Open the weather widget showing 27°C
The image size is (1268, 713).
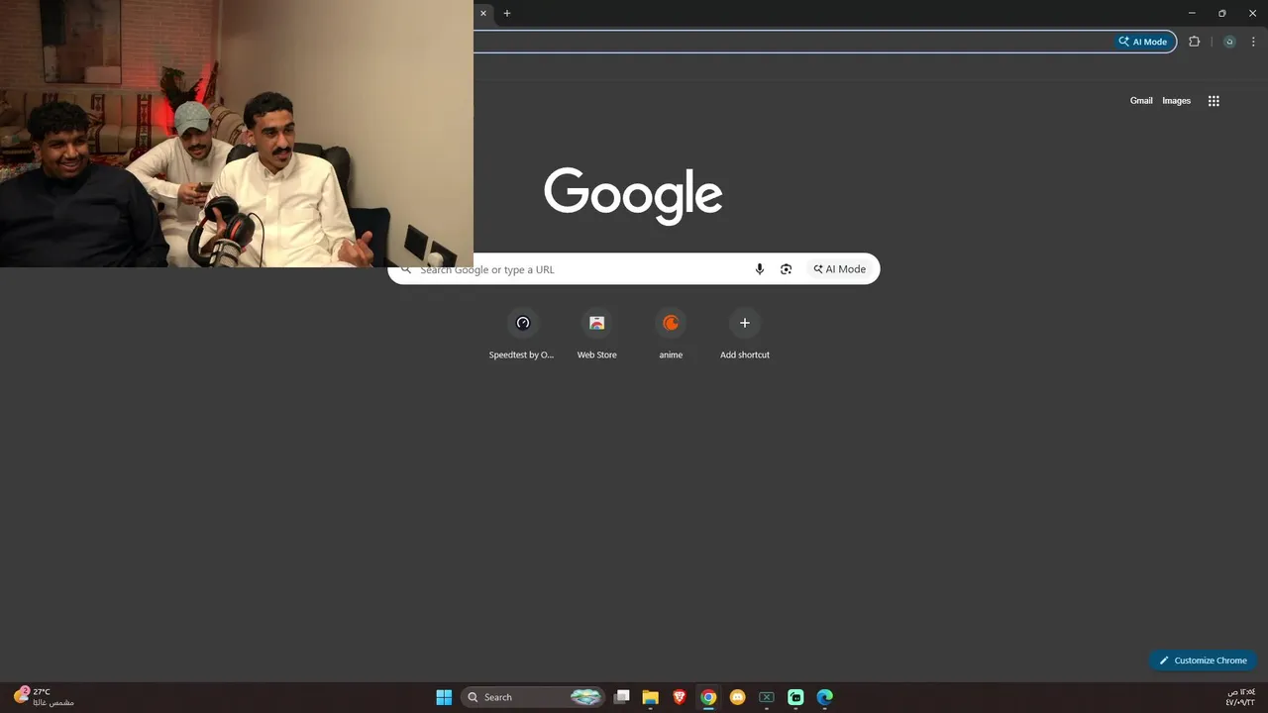(x=44, y=697)
